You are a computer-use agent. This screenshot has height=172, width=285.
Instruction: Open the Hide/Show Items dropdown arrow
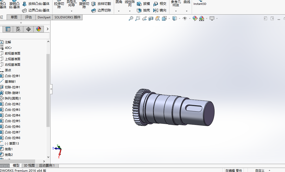pyautogui.click(x=190, y=18)
